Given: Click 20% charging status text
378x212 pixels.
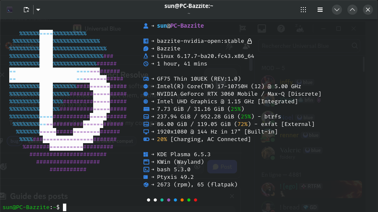Looking at the screenshot, I should click(204, 139).
